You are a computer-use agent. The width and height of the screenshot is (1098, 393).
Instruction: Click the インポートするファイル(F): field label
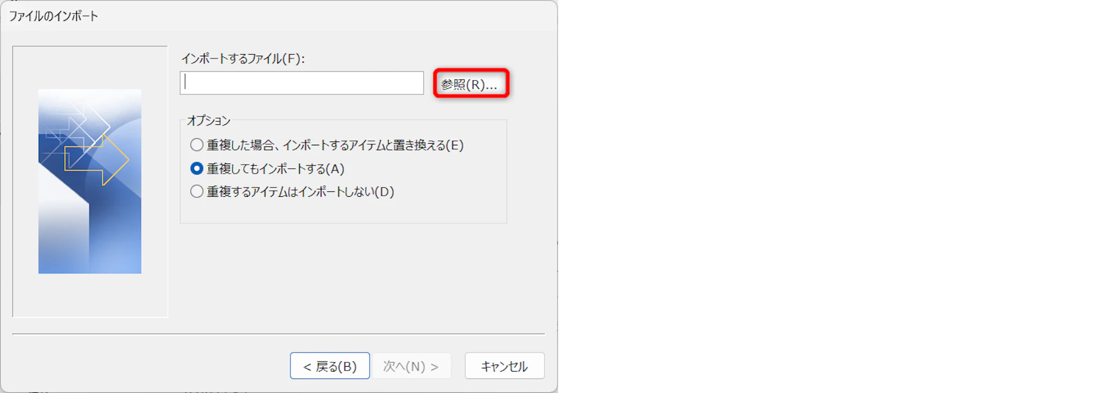243,58
